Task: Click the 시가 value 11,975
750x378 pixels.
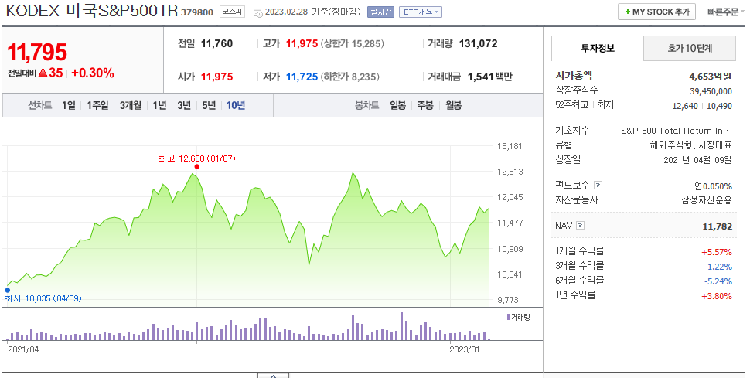Action: 216,77
